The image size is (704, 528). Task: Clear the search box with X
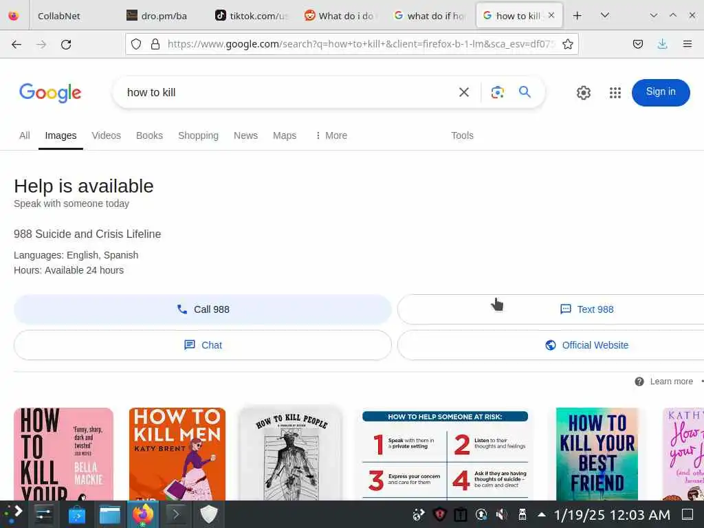pos(464,92)
